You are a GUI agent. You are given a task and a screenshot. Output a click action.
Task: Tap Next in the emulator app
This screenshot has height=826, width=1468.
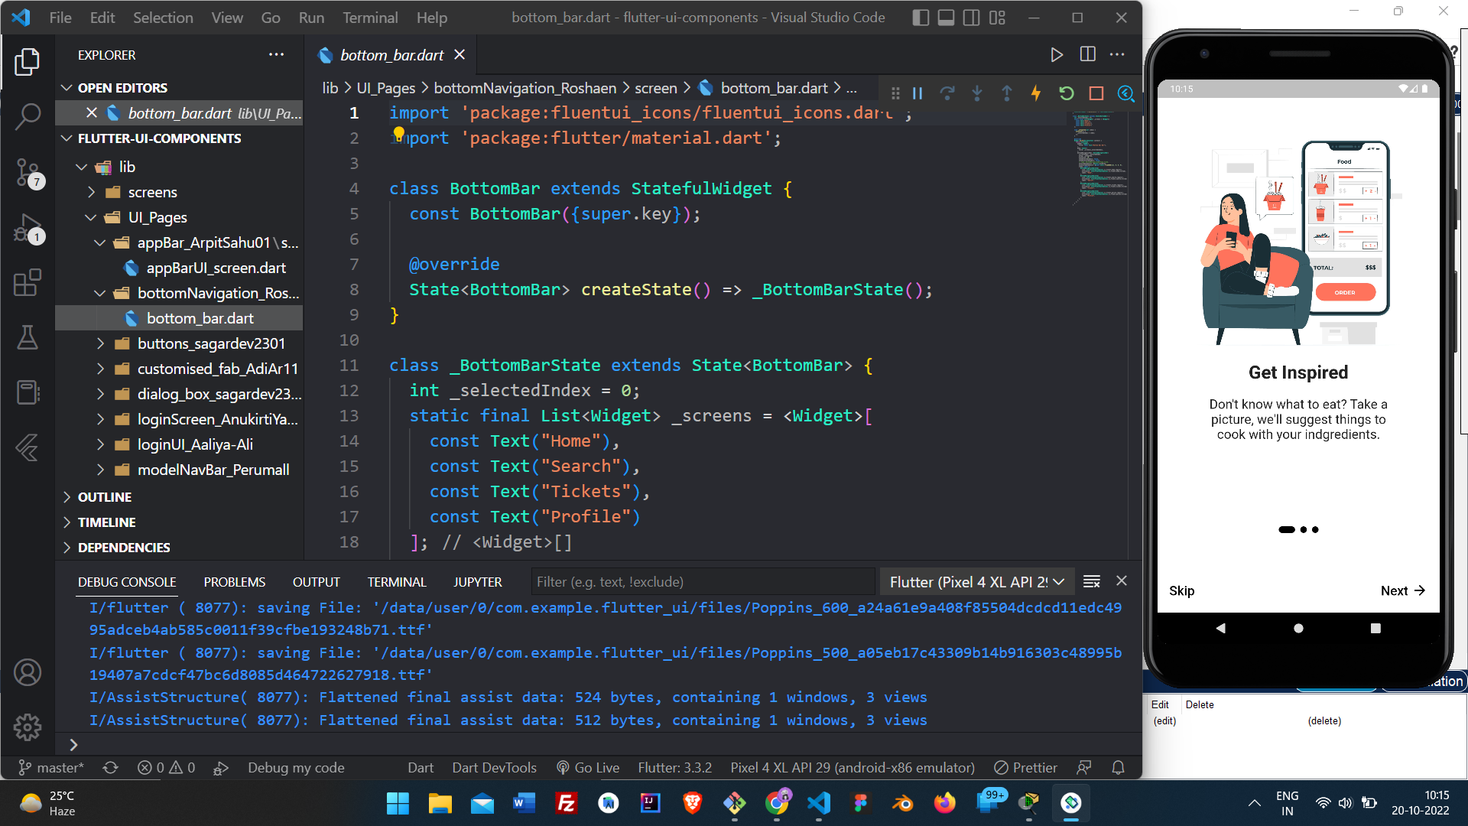pos(1403,590)
